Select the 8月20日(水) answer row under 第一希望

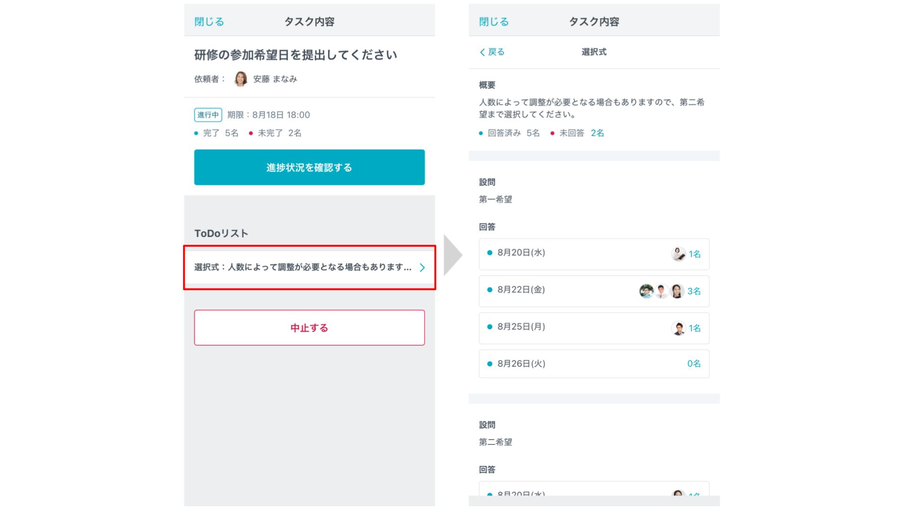pyautogui.click(x=594, y=254)
